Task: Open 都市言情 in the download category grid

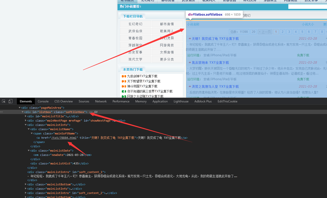Action: click(x=167, y=24)
